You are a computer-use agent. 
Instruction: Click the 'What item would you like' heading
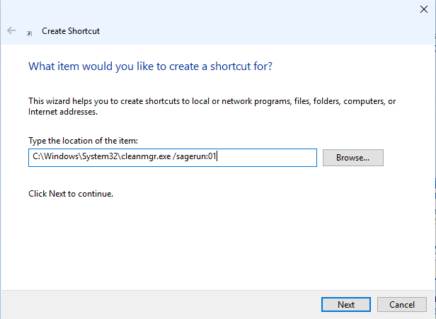click(x=150, y=66)
